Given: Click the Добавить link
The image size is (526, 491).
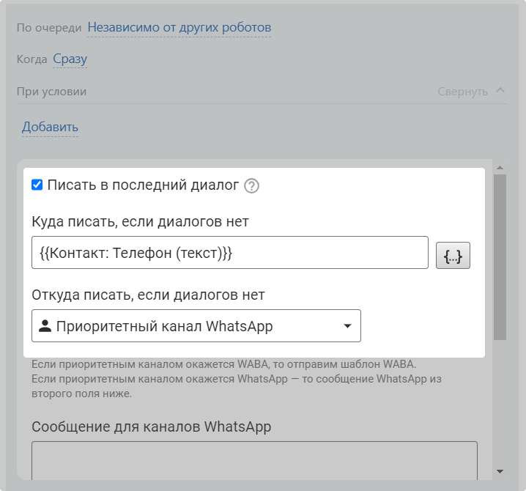Looking at the screenshot, I should [x=50, y=128].
